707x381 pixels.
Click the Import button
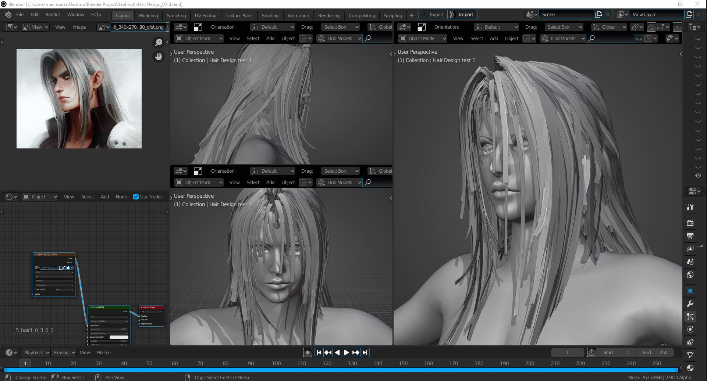pos(463,15)
